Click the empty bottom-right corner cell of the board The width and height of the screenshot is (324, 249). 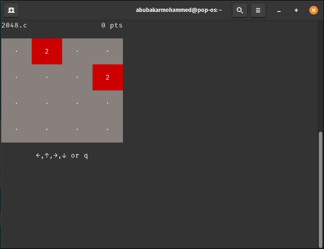tap(108, 129)
